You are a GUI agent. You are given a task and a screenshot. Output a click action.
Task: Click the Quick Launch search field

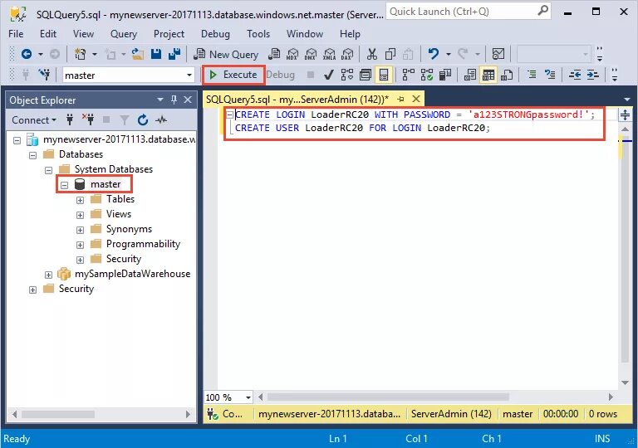(468, 12)
